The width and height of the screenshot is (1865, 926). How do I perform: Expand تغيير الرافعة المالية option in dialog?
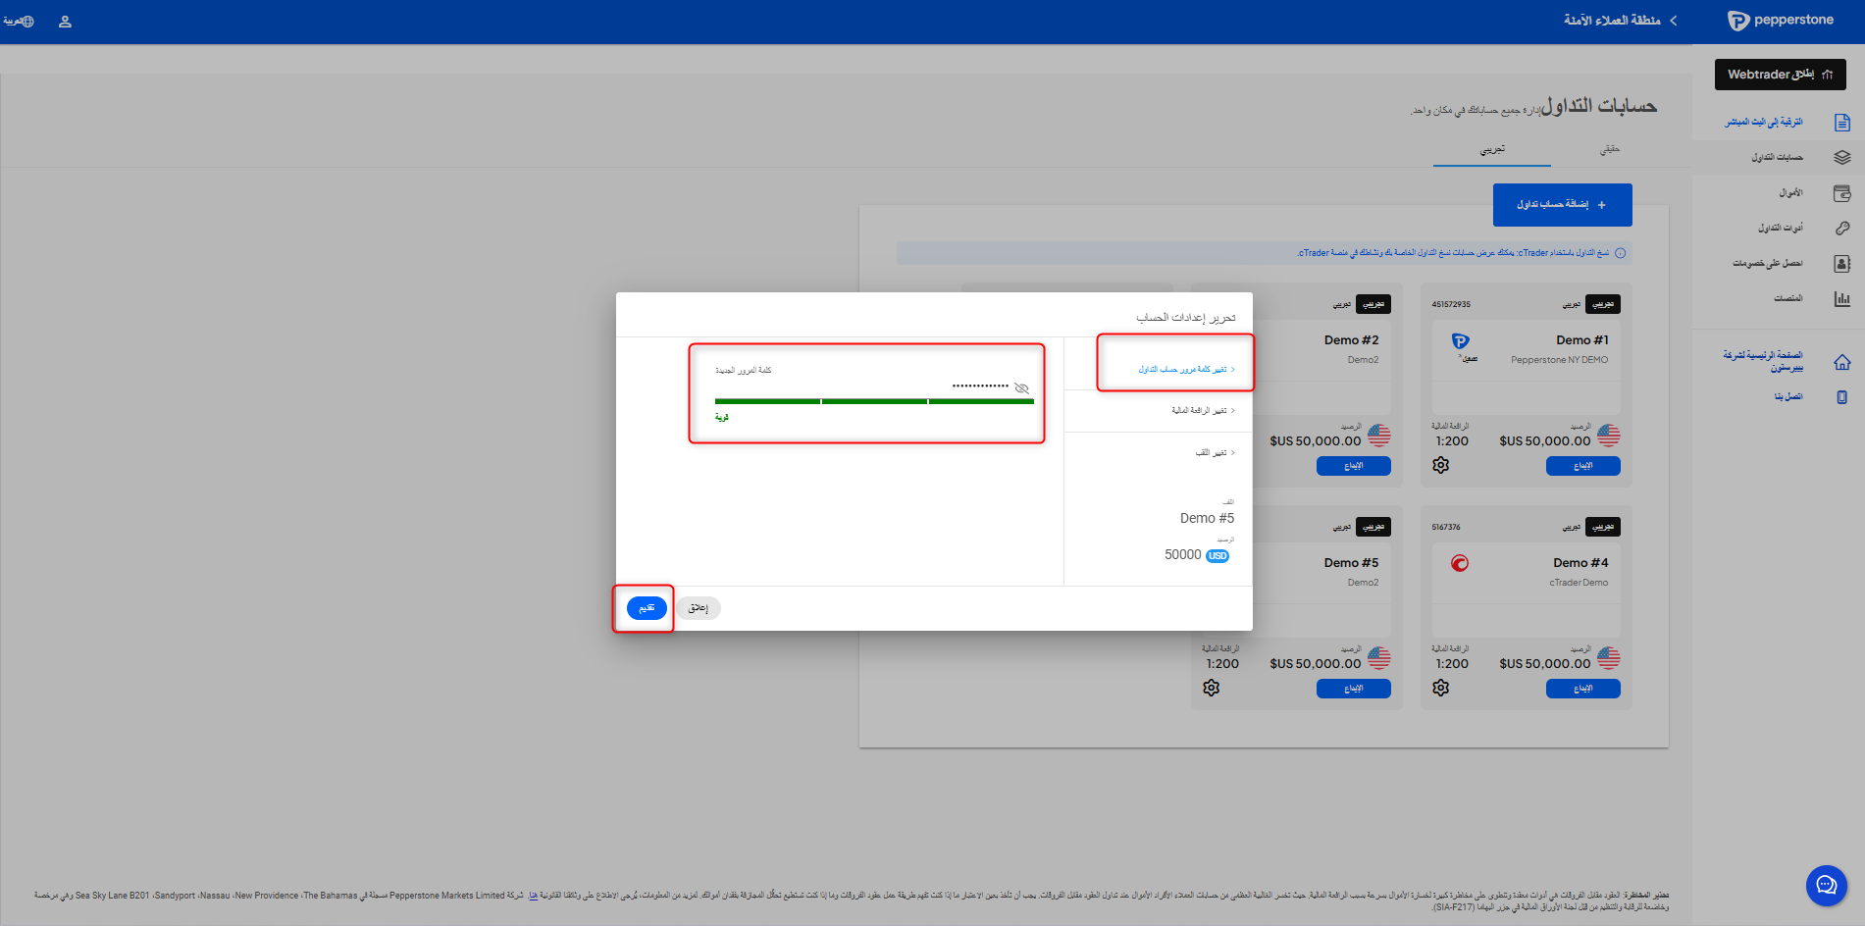pyautogui.click(x=1203, y=411)
